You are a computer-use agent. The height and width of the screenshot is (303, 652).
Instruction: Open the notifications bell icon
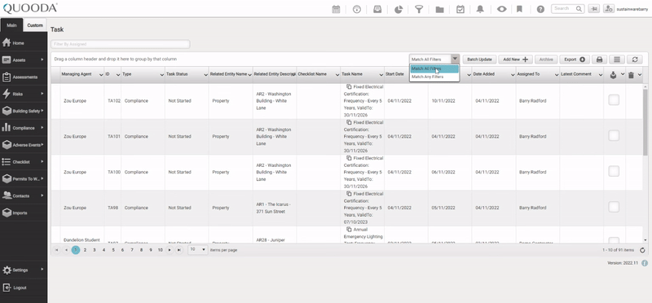[480, 9]
